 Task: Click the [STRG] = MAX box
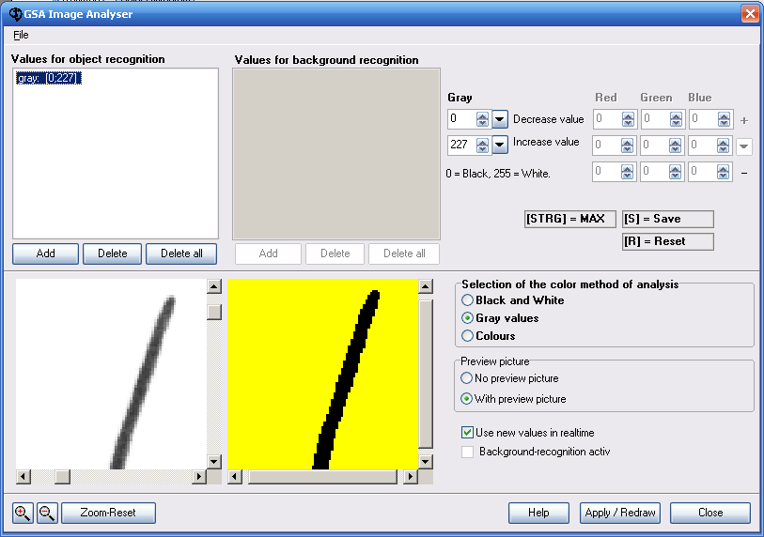pyautogui.click(x=570, y=219)
